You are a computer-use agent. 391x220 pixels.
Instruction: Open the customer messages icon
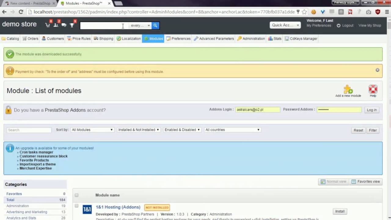tap(64, 25)
